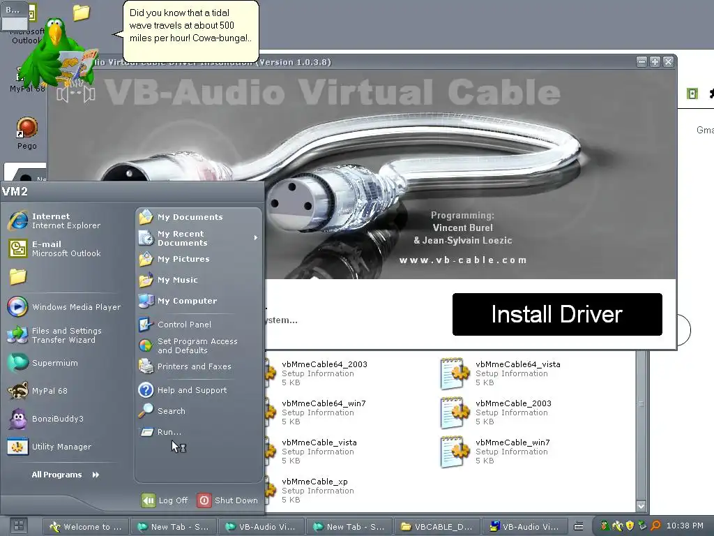Click the green parrot desktop assistant
The height and width of the screenshot is (536, 714).
pos(57,52)
